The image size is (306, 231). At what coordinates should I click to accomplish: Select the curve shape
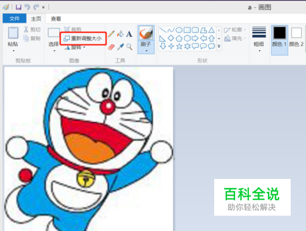click(x=171, y=30)
